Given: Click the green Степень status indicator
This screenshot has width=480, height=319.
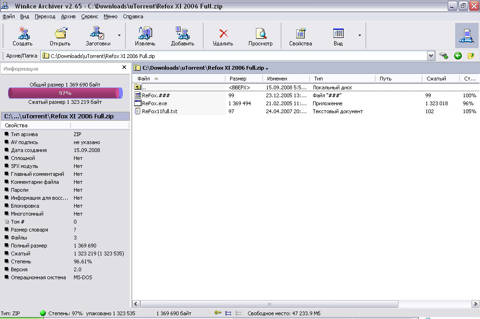Looking at the screenshot, I should [43, 313].
